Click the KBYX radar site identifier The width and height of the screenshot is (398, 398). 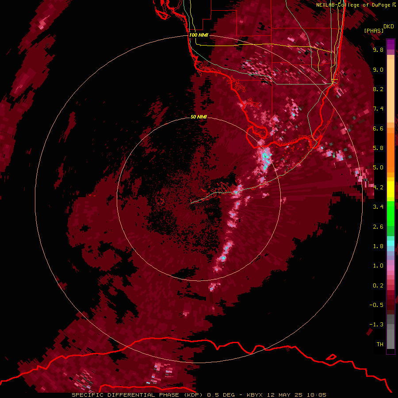pos(255,395)
